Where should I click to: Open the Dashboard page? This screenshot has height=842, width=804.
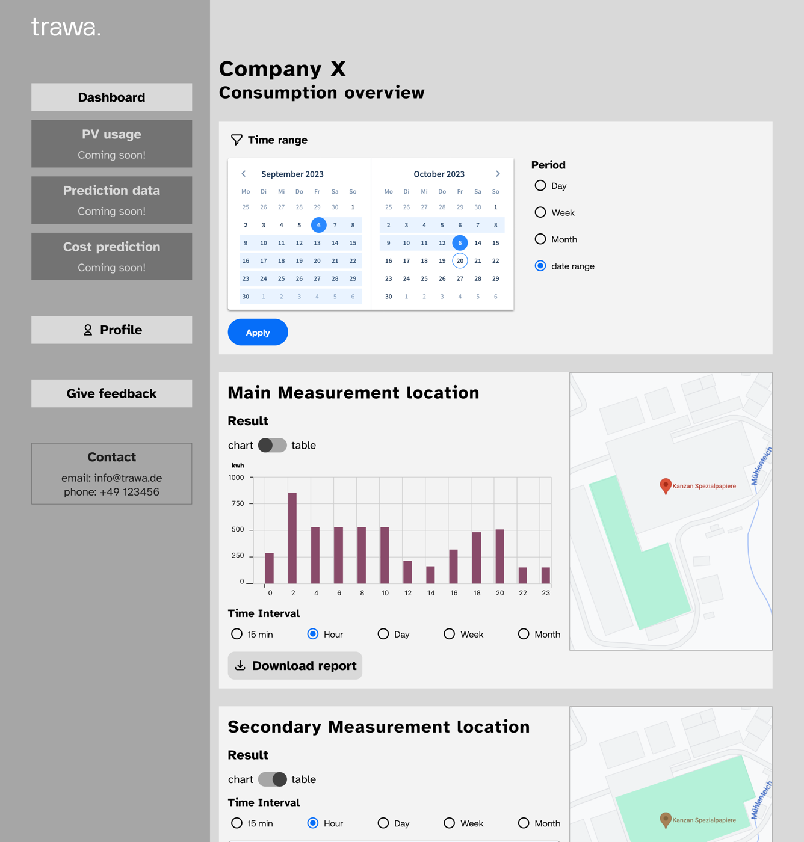[x=112, y=97]
